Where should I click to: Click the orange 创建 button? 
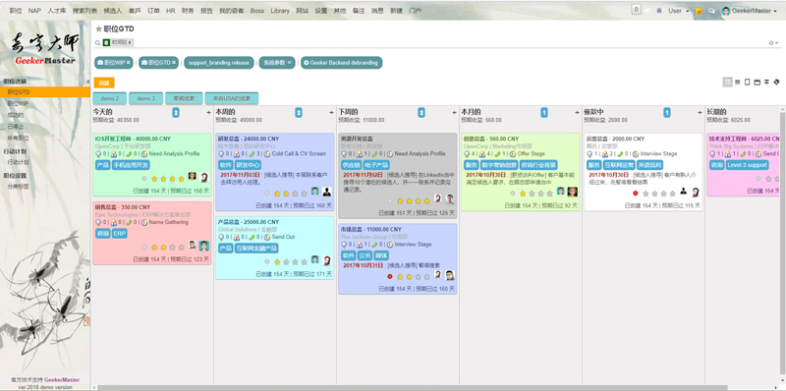104,83
